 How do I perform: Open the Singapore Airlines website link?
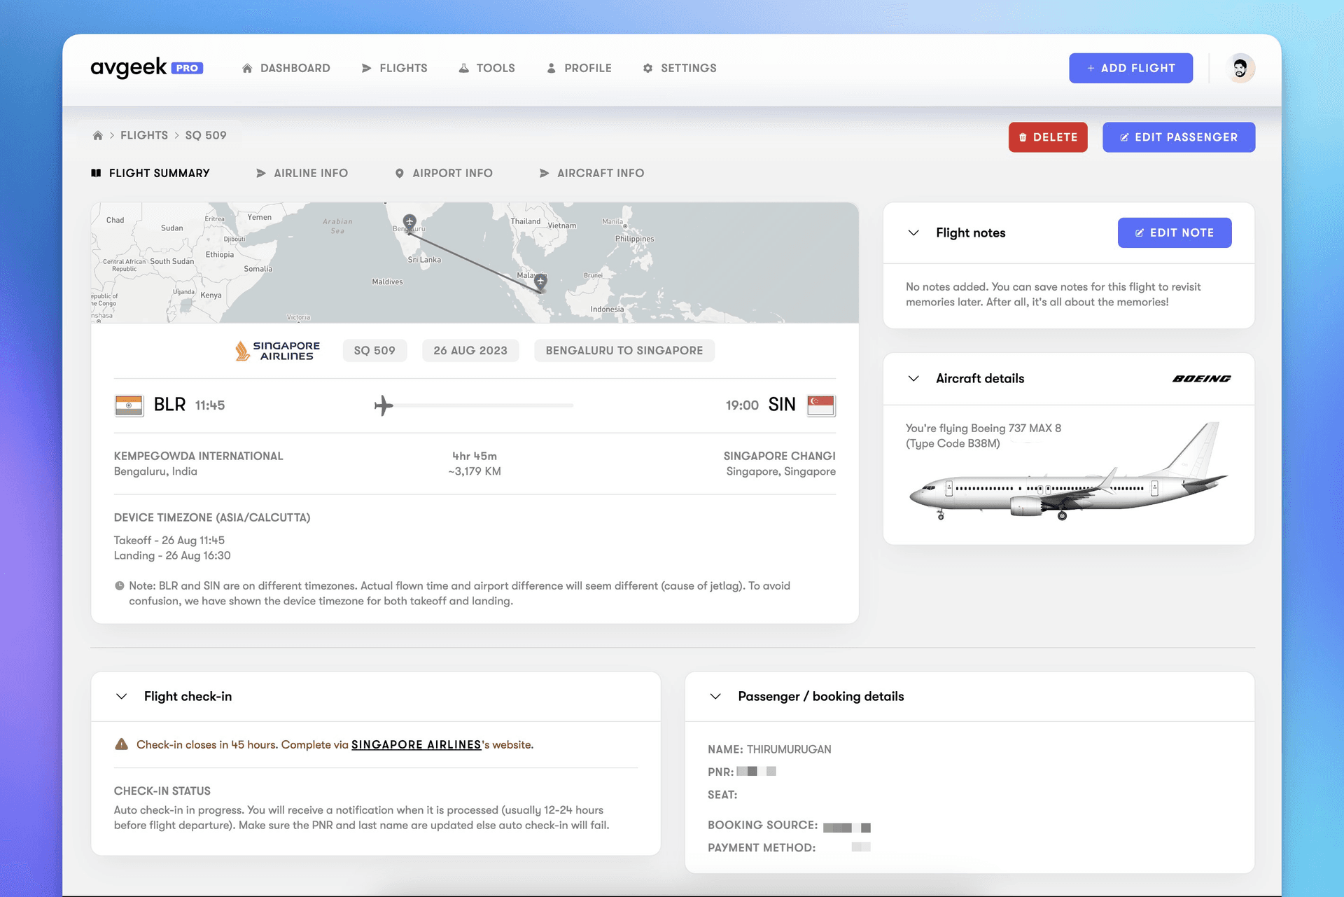tap(416, 744)
